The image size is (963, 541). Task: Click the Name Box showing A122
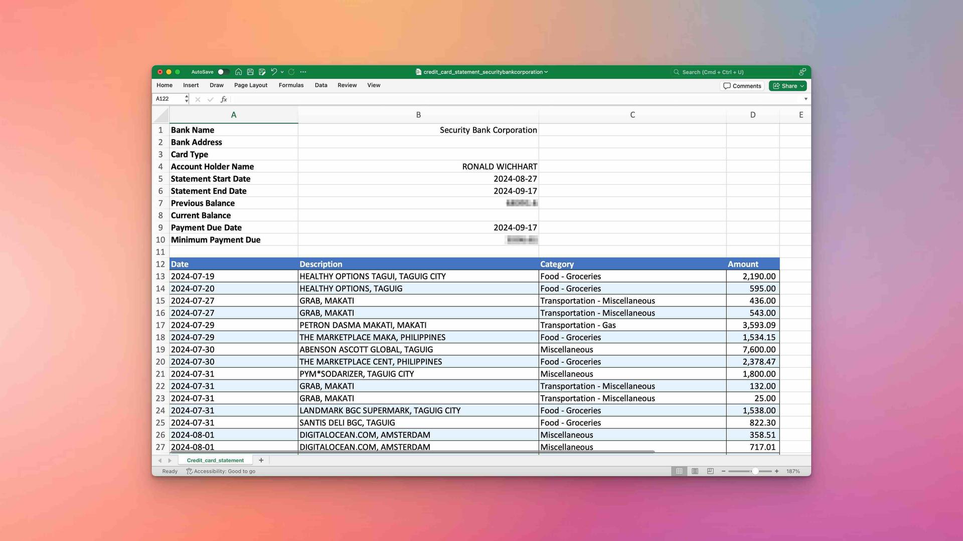coord(169,99)
